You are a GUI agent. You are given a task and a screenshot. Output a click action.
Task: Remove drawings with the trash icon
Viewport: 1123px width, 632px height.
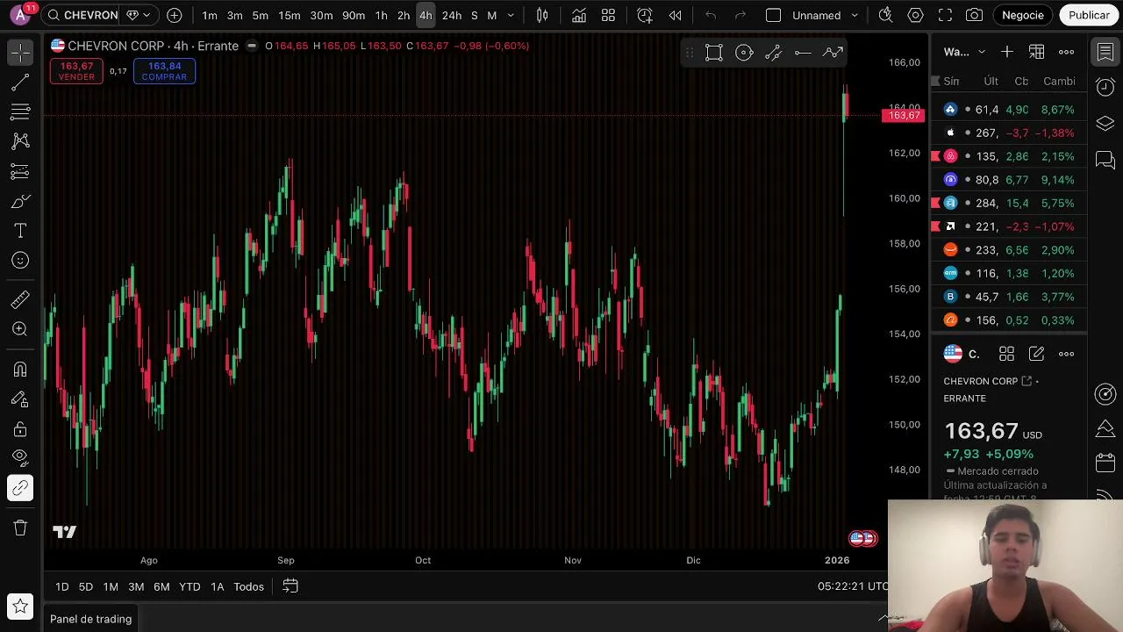20,528
